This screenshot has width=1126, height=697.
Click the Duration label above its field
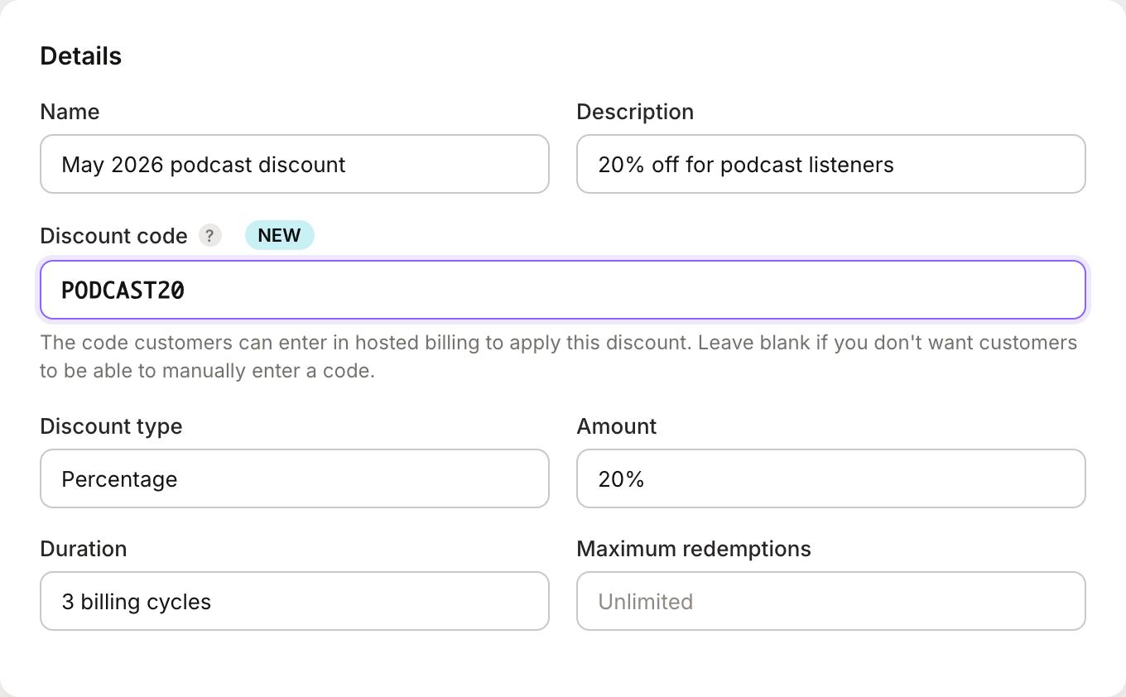pyautogui.click(x=83, y=549)
